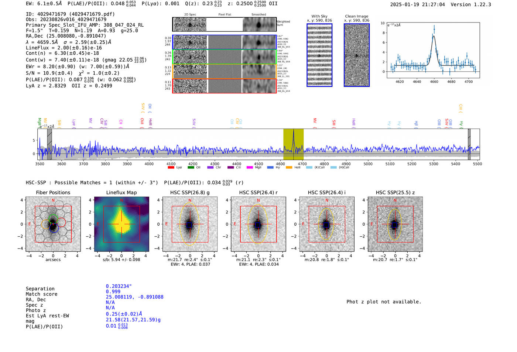The width and height of the screenshot is (517, 352).
Task: Click the Cont(w) = 7.40 text line
Action: (86, 59)
